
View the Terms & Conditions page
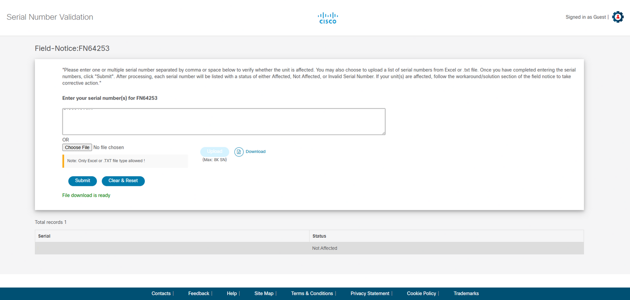click(x=312, y=293)
